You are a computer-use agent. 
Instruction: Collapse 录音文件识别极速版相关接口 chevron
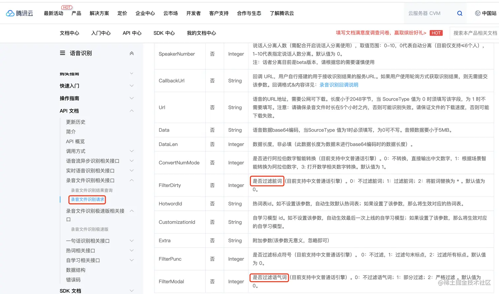[132, 211]
